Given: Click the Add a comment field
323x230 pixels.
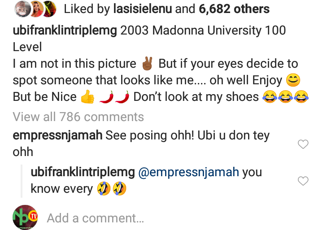Looking at the screenshot, I should 95,218.
